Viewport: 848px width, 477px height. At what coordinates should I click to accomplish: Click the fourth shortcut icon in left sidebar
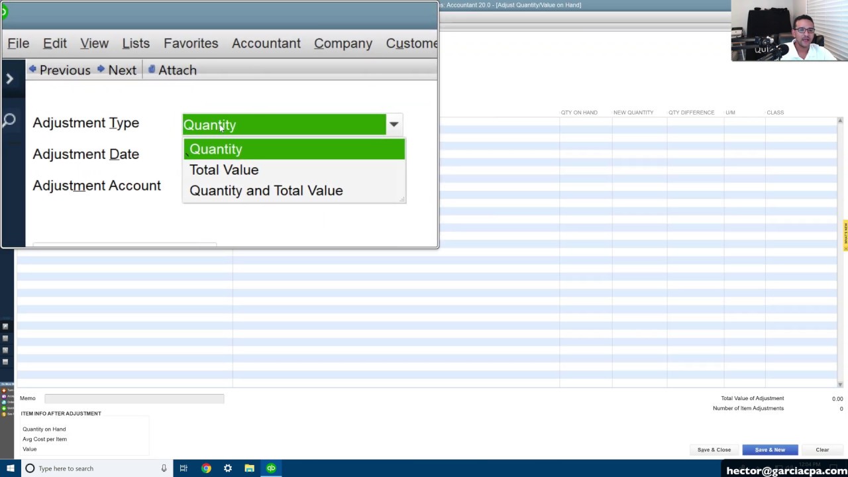(x=5, y=362)
